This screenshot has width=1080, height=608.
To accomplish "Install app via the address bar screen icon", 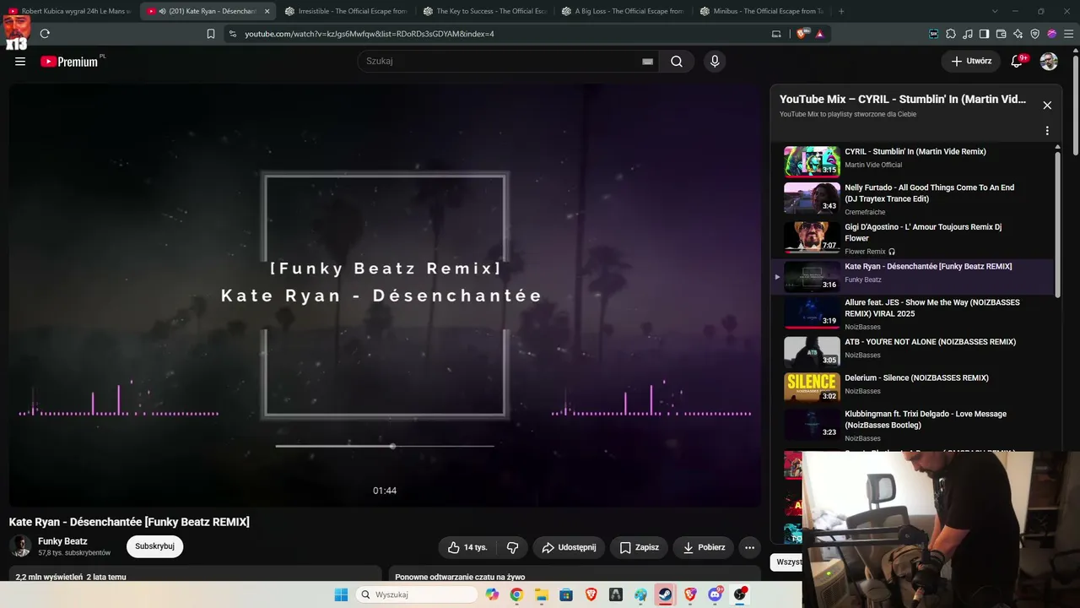I will click(776, 34).
